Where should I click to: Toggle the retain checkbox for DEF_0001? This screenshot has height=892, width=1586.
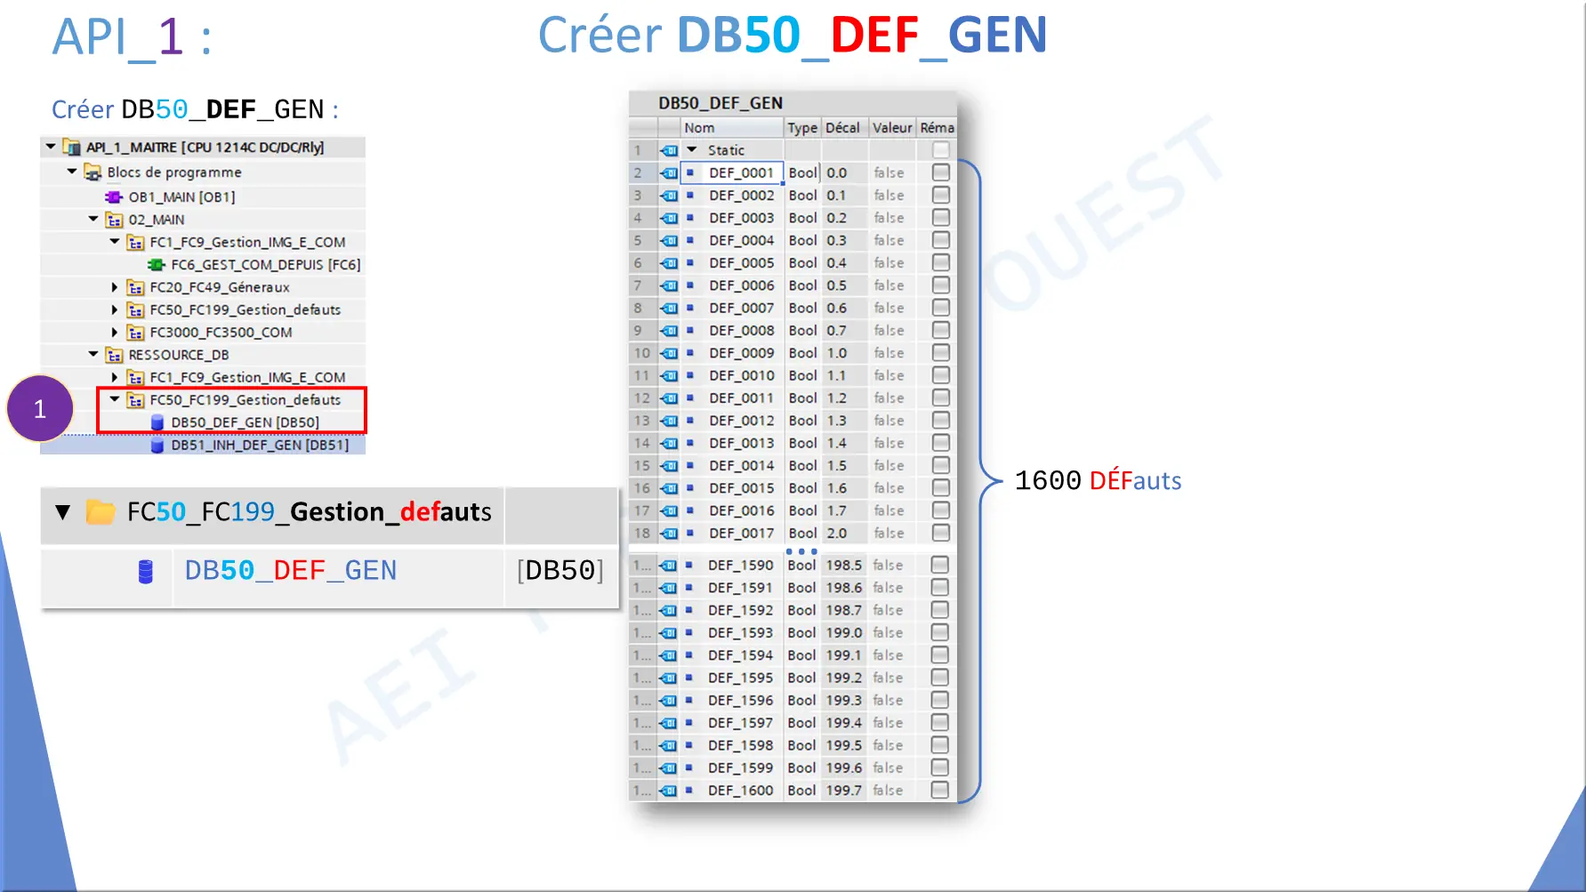click(x=940, y=173)
